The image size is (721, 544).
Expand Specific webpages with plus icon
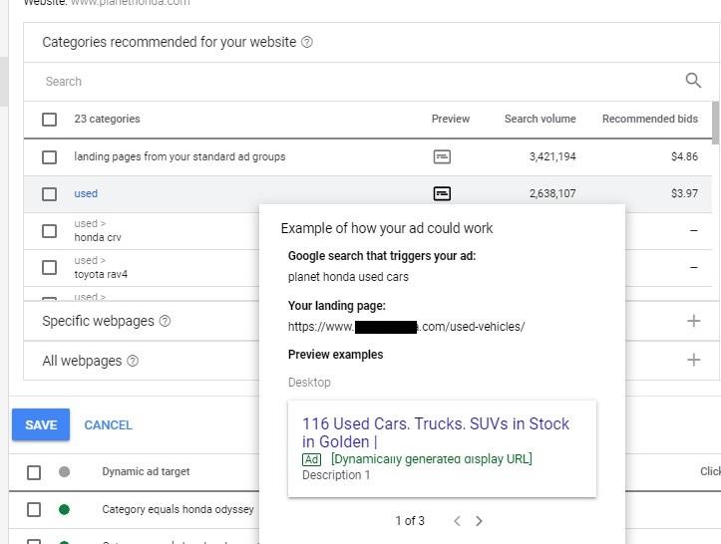[693, 321]
